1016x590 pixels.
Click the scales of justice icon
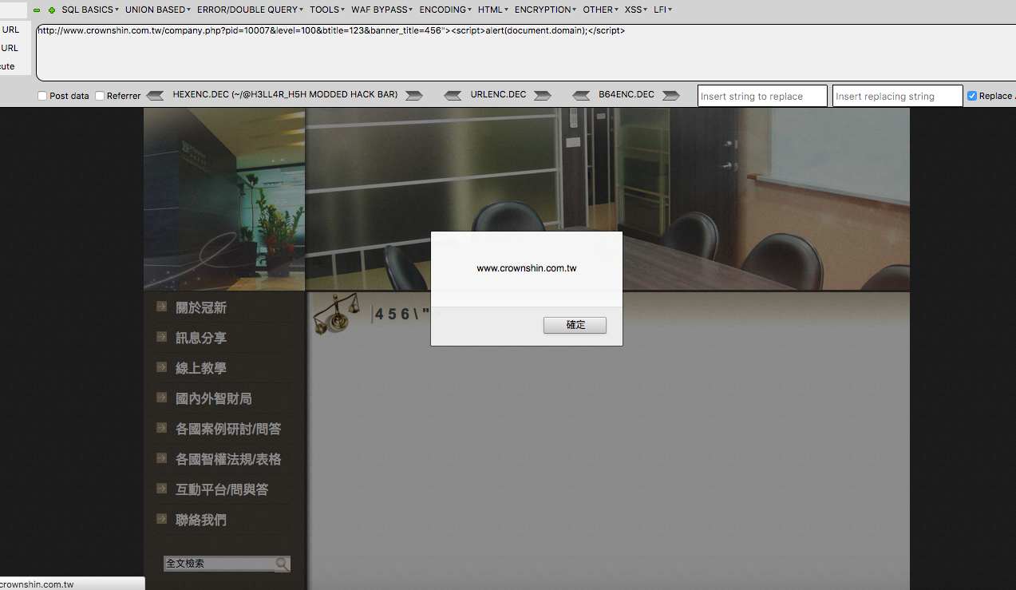(336, 314)
